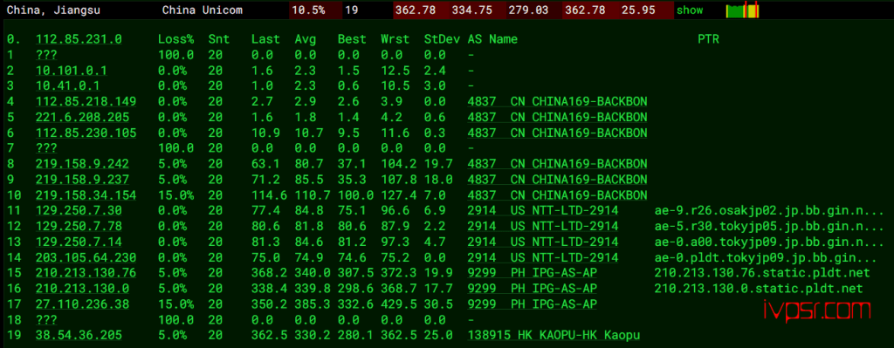Open IP link 10.101.0.1

point(72,71)
